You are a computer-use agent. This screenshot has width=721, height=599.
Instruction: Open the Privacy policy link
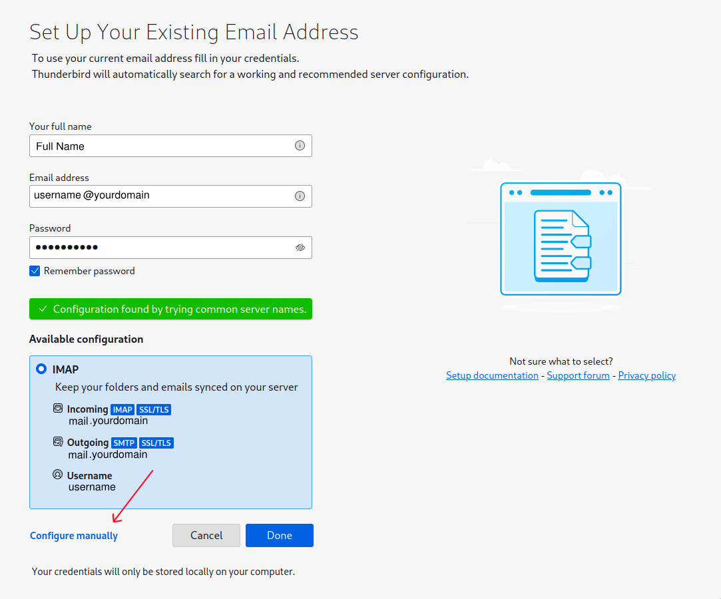point(646,375)
